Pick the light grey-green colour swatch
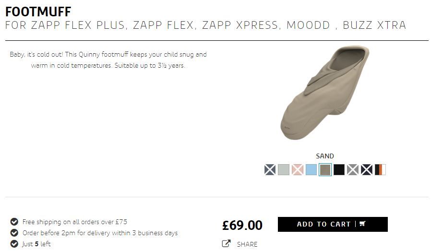This screenshot has height=251, width=431. (284, 169)
